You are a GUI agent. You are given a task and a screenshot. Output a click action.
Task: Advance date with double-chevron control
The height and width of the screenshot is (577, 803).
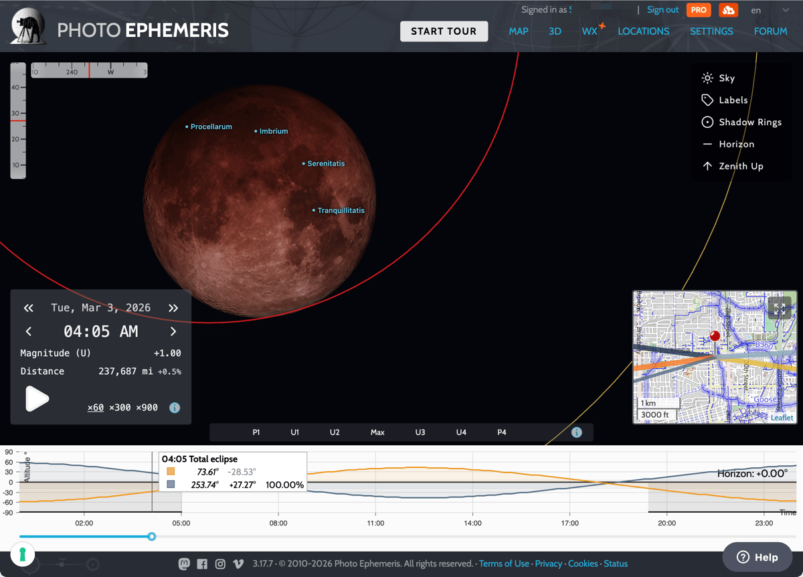tap(173, 308)
